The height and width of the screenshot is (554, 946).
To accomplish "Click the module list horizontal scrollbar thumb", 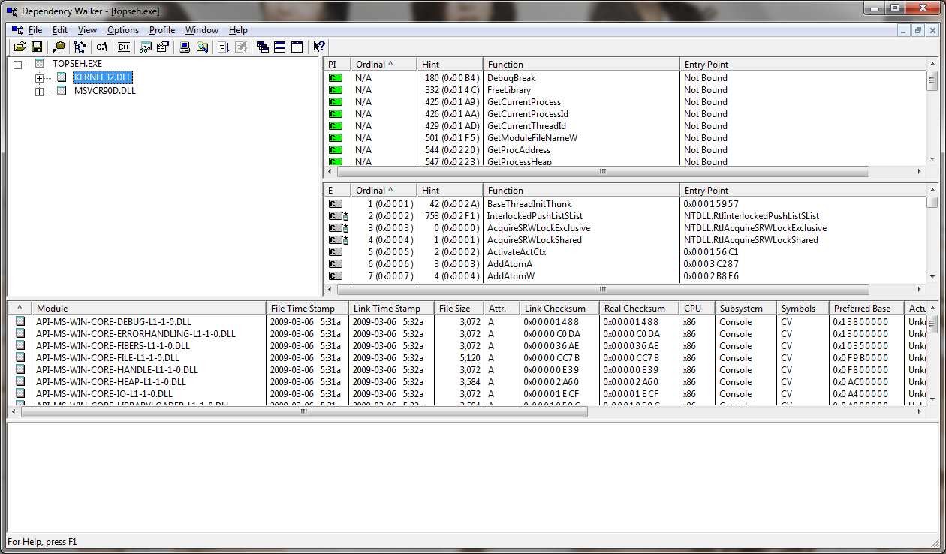I will point(304,412).
